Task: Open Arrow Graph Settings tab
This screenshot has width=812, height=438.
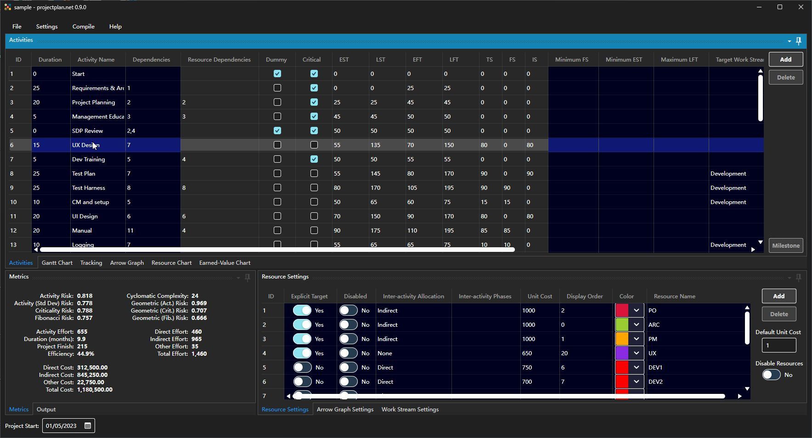Action: pyautogui.click(x=345, y=410)
